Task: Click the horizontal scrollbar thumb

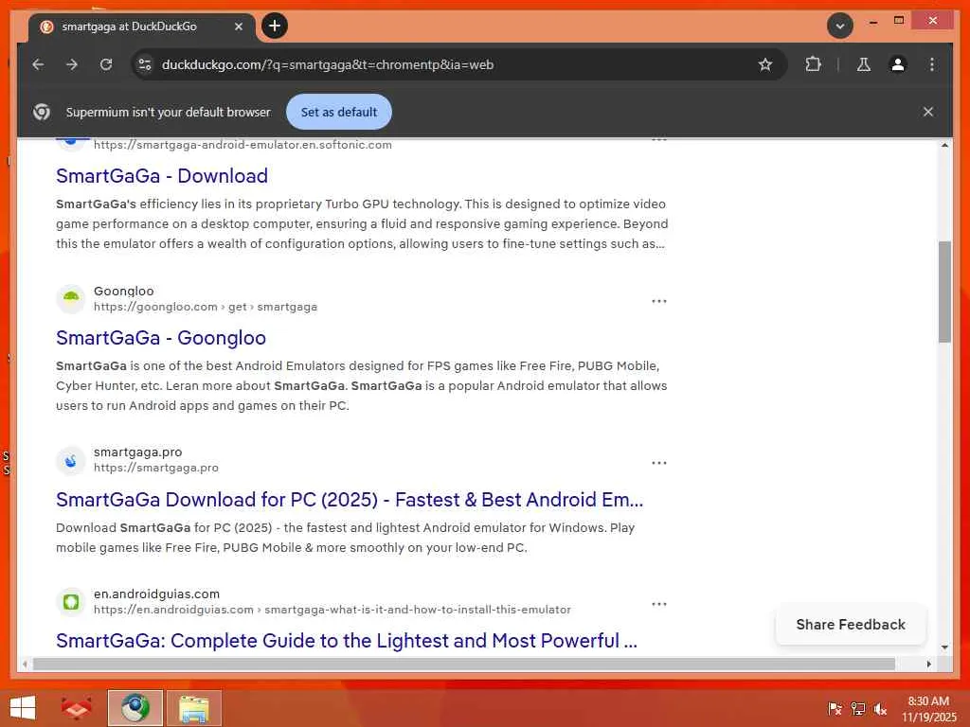Action: [464, 664]
